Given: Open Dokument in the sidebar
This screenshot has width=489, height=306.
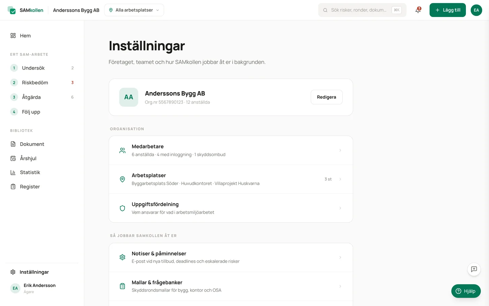Looking at the screenshot, I should coord(42,144).
